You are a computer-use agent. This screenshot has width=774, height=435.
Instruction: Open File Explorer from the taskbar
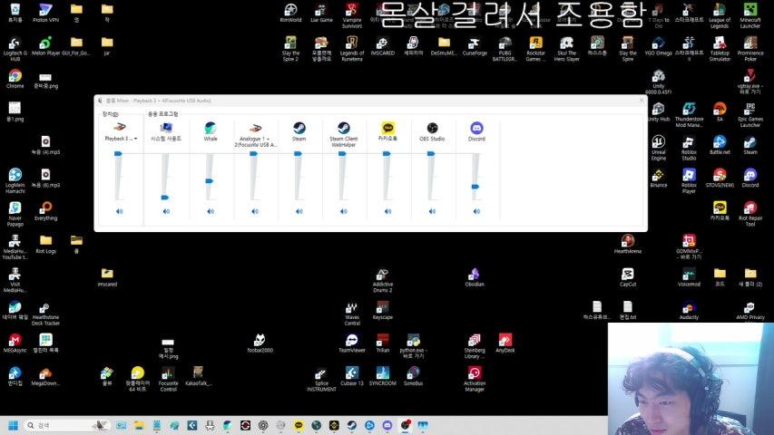click(x=139, y=425)
